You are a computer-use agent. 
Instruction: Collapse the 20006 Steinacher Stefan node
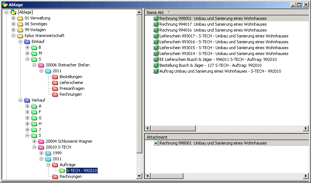click(x=34, y=65)
